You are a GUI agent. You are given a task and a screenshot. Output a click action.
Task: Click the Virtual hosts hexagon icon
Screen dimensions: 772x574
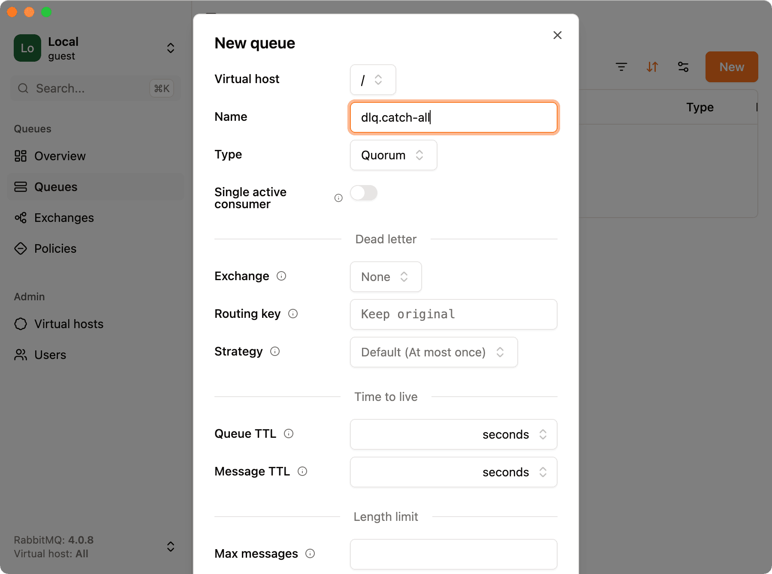(20, 324)
